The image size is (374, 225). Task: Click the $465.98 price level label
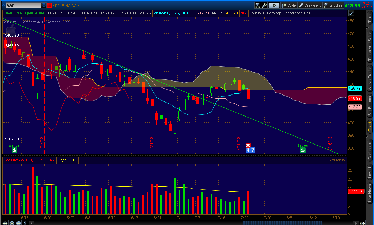(x=12, y=35)
